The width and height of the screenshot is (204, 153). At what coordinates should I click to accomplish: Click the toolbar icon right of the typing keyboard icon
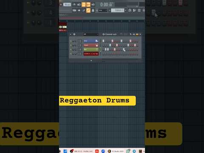coord(79,10)
